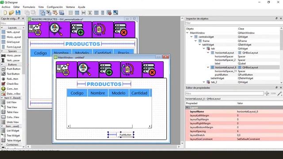Collapse MainWindow node in object inspector

tap(187, 33)
